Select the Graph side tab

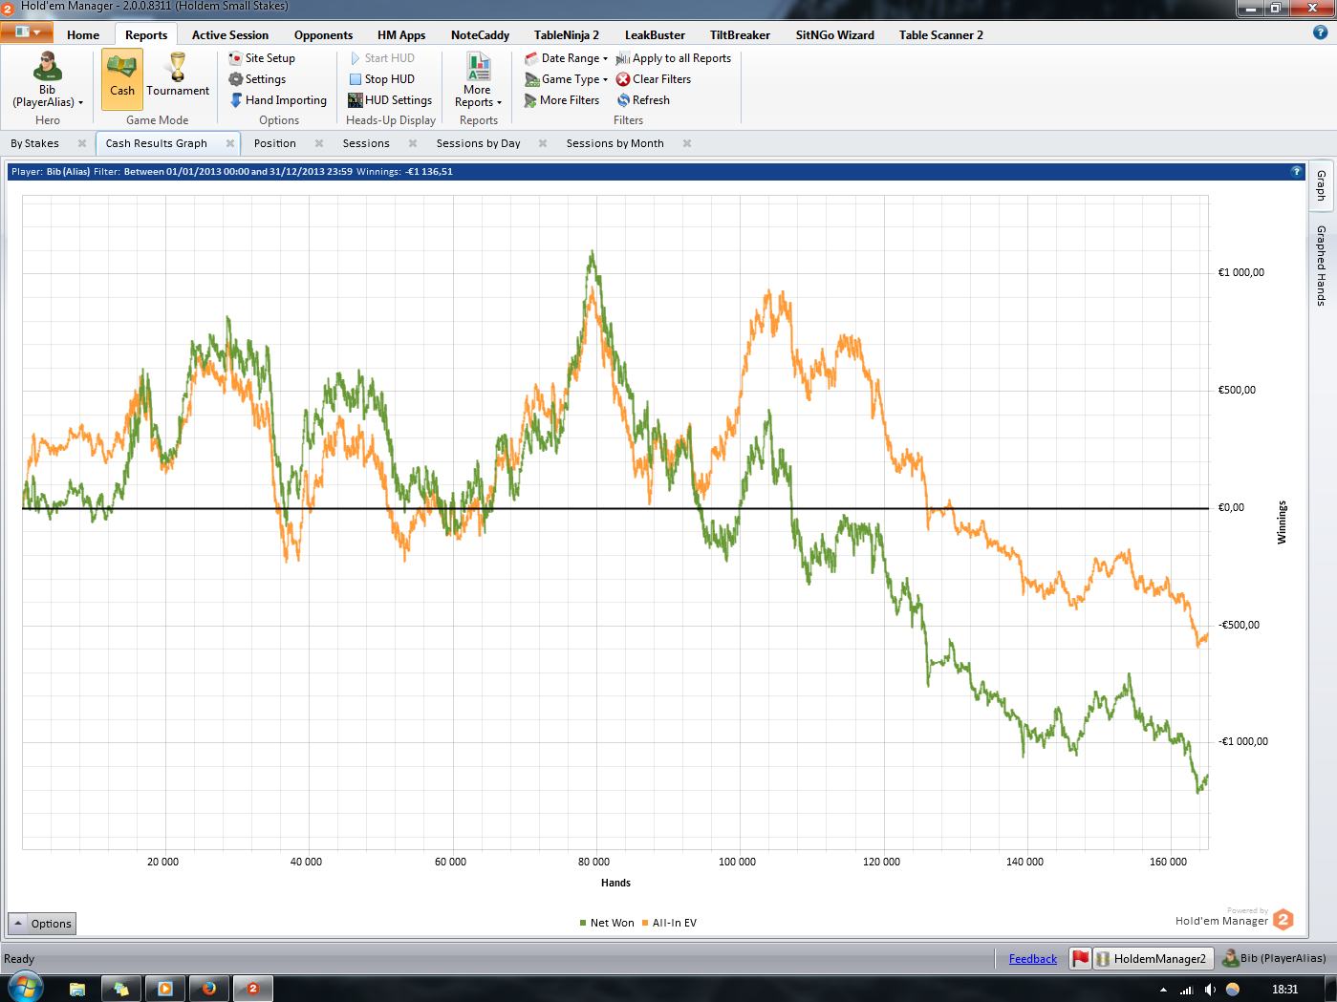click(x=1322, y=185)
